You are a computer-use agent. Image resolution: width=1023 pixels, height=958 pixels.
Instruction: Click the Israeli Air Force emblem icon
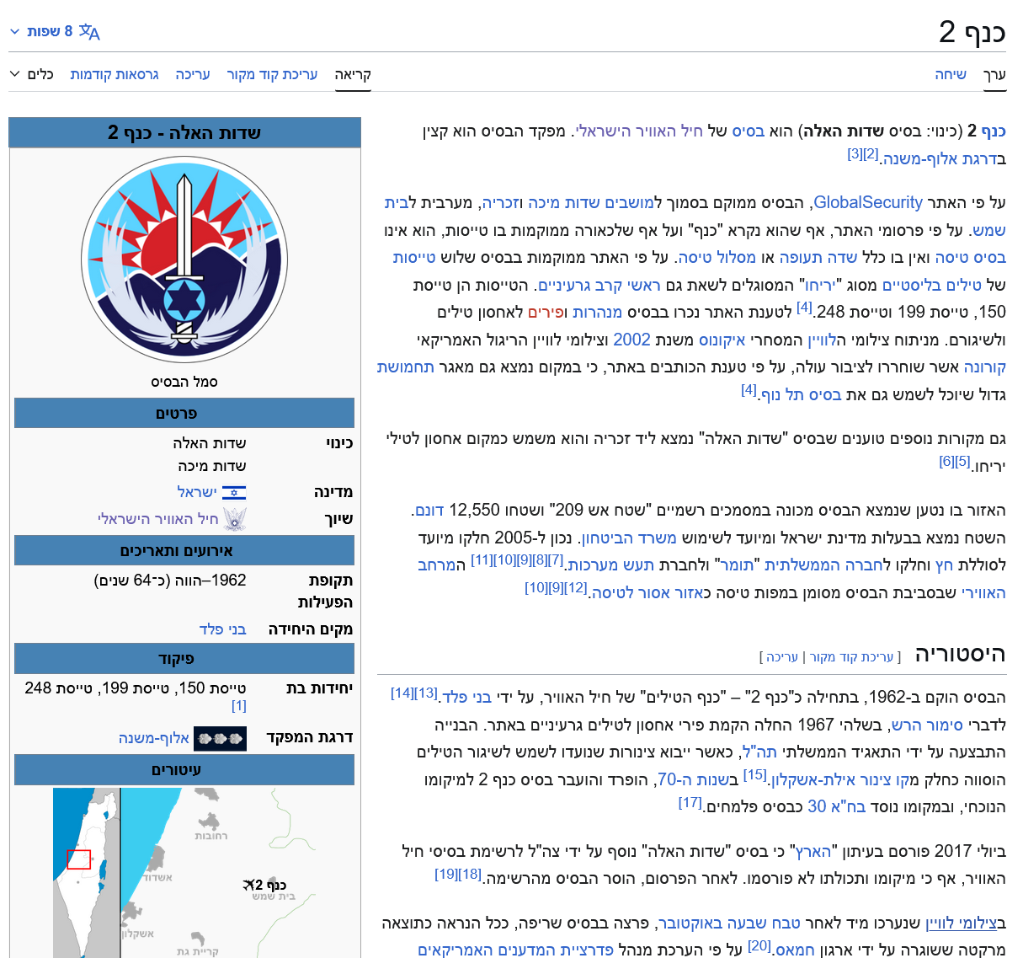pyautogui.click(x=236, y=519)
